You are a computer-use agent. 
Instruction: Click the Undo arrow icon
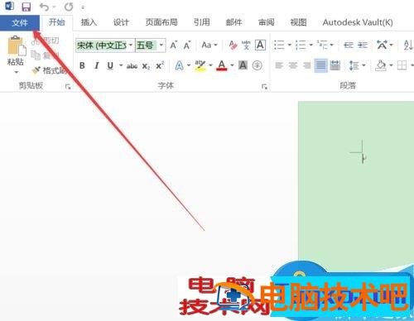coord(44,7)
